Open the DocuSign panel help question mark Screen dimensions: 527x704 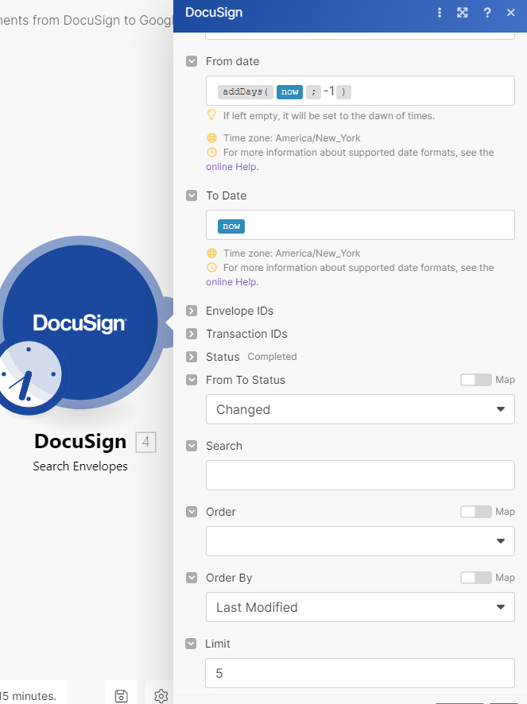487,13
